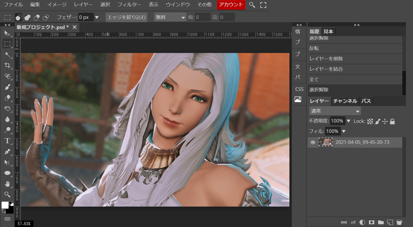Select the Paint Bucket tool

pos(7,108)
